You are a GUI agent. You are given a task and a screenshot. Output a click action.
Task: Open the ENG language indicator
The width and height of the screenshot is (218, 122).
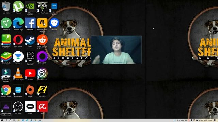click(x=206, y=120)
